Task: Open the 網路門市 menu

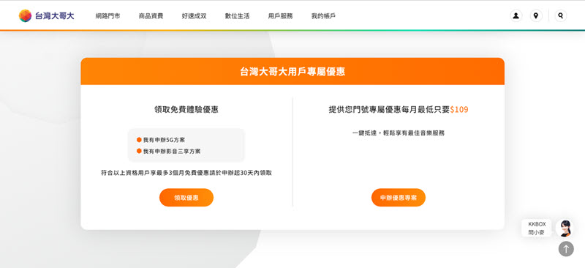Action: (x=107, y=16)
